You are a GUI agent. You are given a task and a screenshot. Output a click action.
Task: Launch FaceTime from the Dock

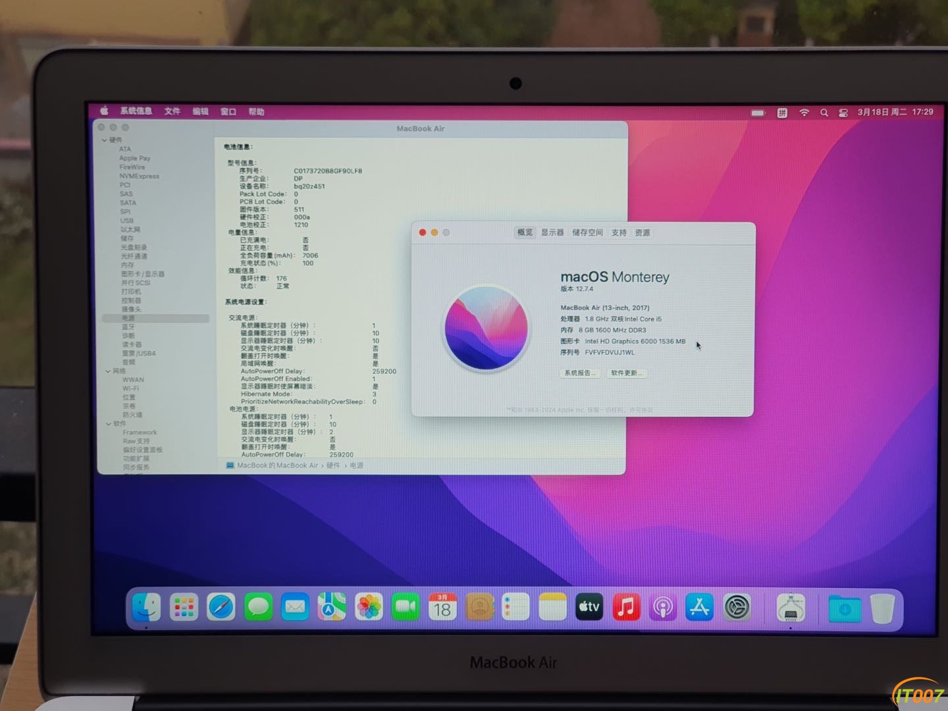click(406, 607)
